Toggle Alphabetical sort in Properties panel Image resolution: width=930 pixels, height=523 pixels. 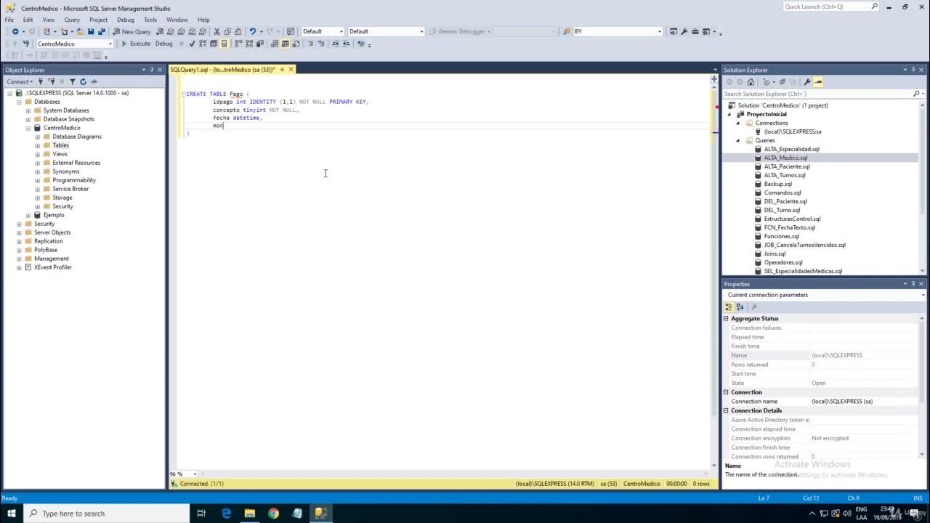[x=740, y=307]
